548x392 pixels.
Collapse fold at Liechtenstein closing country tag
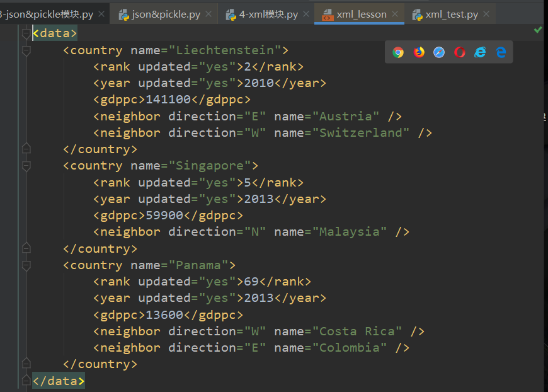pyautogui.click(x=26, y=149)
